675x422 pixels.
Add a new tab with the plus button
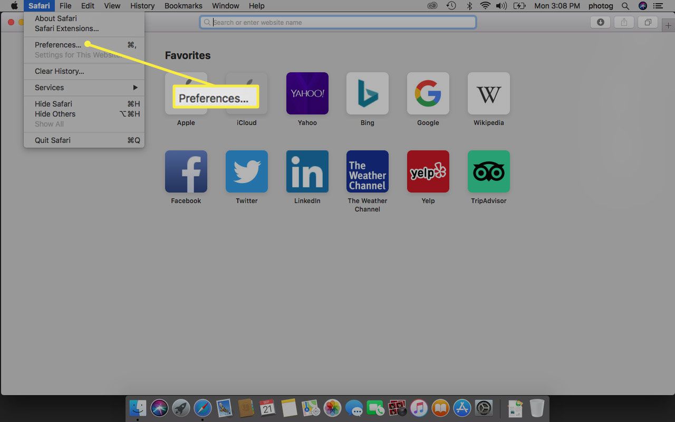pos(669,24)
